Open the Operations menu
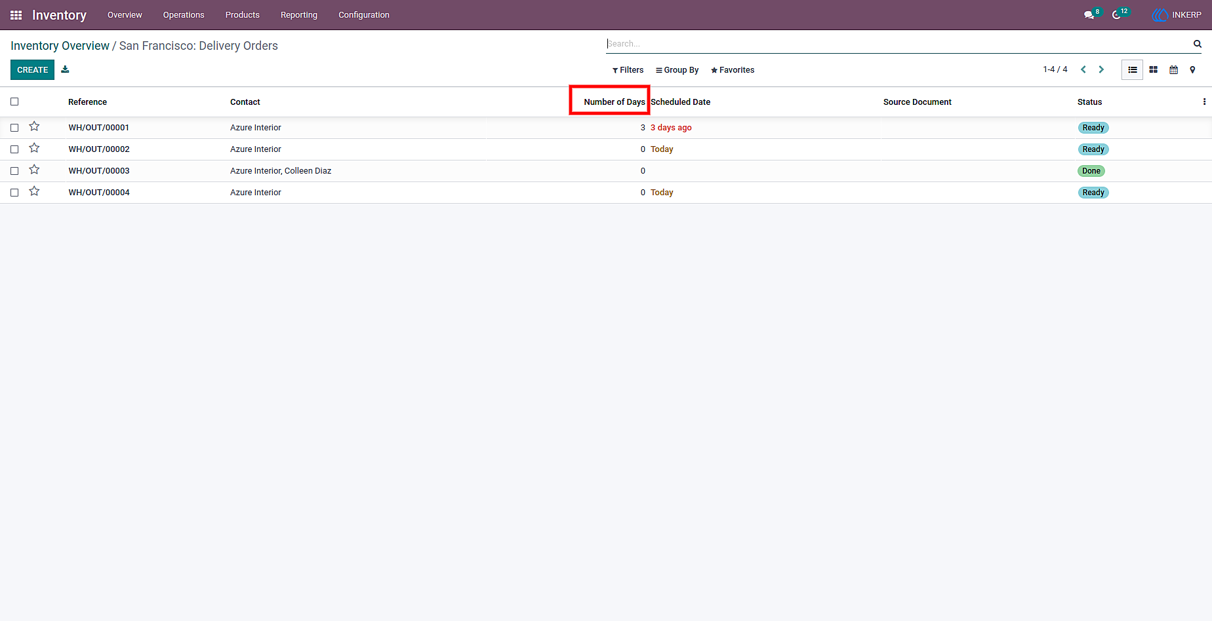Image resolution: width=1212 pixels, height=621 pixels. pos(184,15)
